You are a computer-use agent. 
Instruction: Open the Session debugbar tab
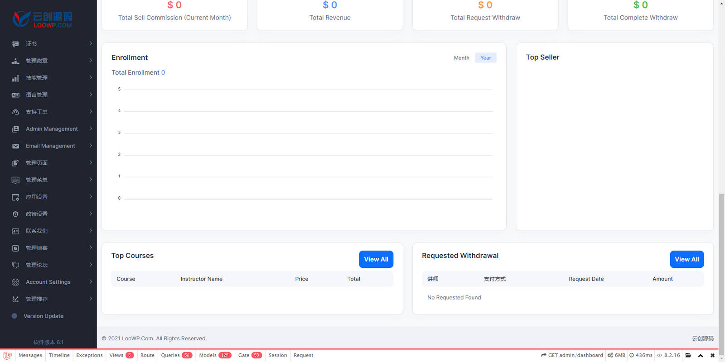coord(278,355)
